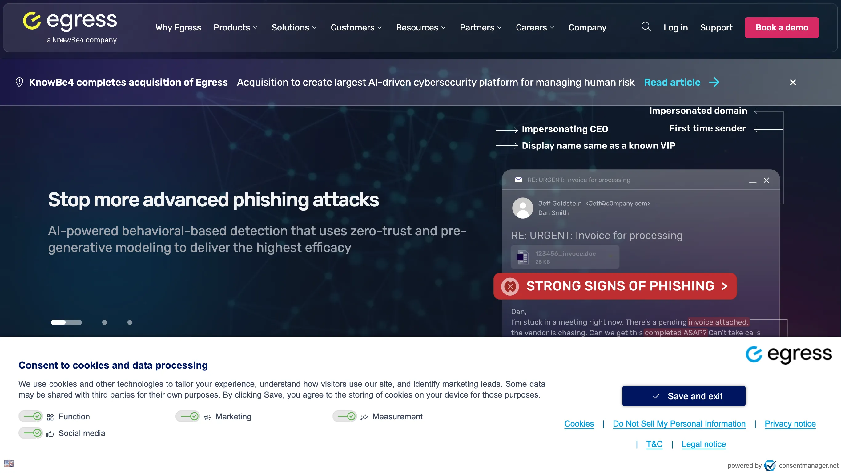Image resolution: width=841 pixels, height=473 pixels.
Task: Jump to the third carousel slide dot
Action: [130, 322]
